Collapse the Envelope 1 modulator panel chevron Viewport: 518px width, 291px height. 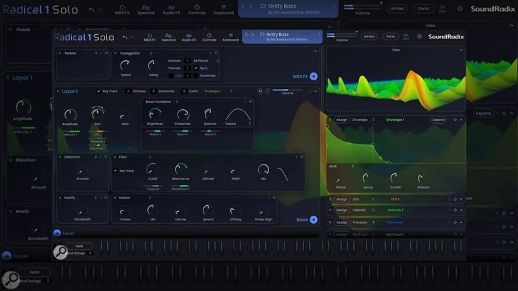pos(461,120)
